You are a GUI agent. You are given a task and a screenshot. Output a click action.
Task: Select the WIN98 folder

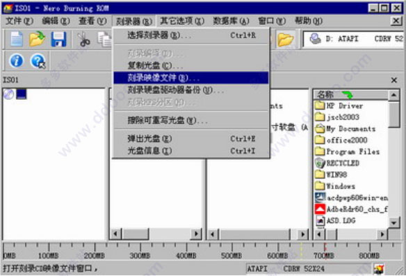pyautogui.click(x=331, y=175)
